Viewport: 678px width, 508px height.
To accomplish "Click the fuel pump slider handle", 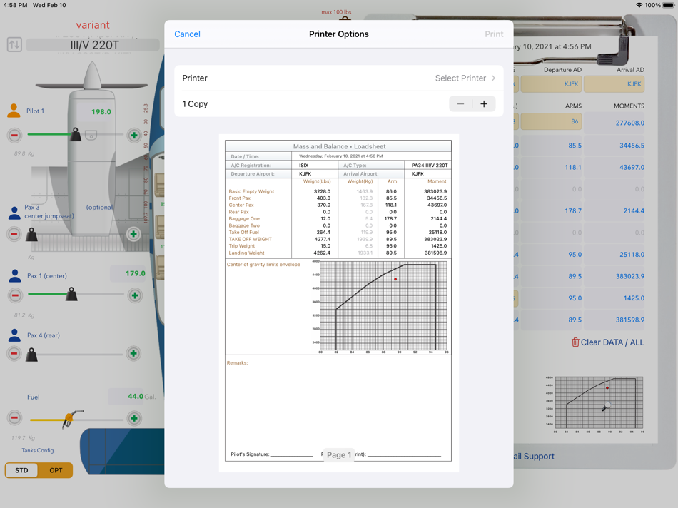I will click(69, 419).
